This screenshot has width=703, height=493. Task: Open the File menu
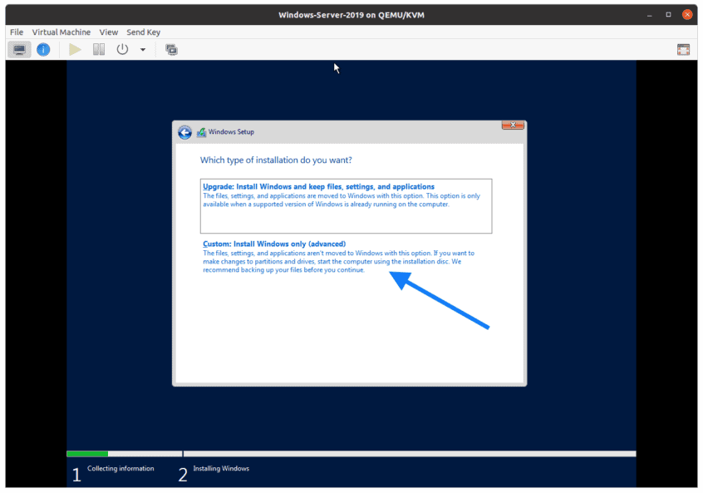pos(16,32)
